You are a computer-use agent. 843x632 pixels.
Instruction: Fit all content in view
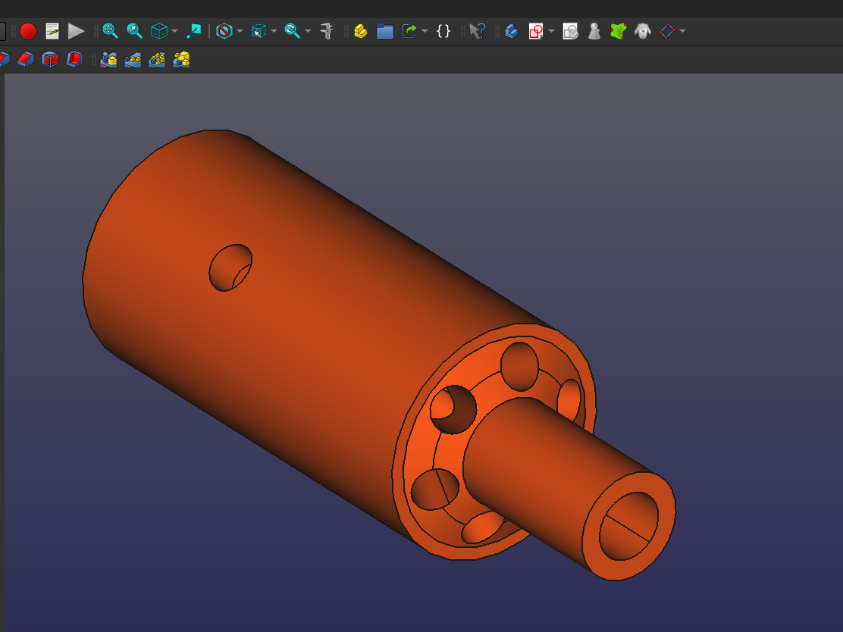click(111, 31)
